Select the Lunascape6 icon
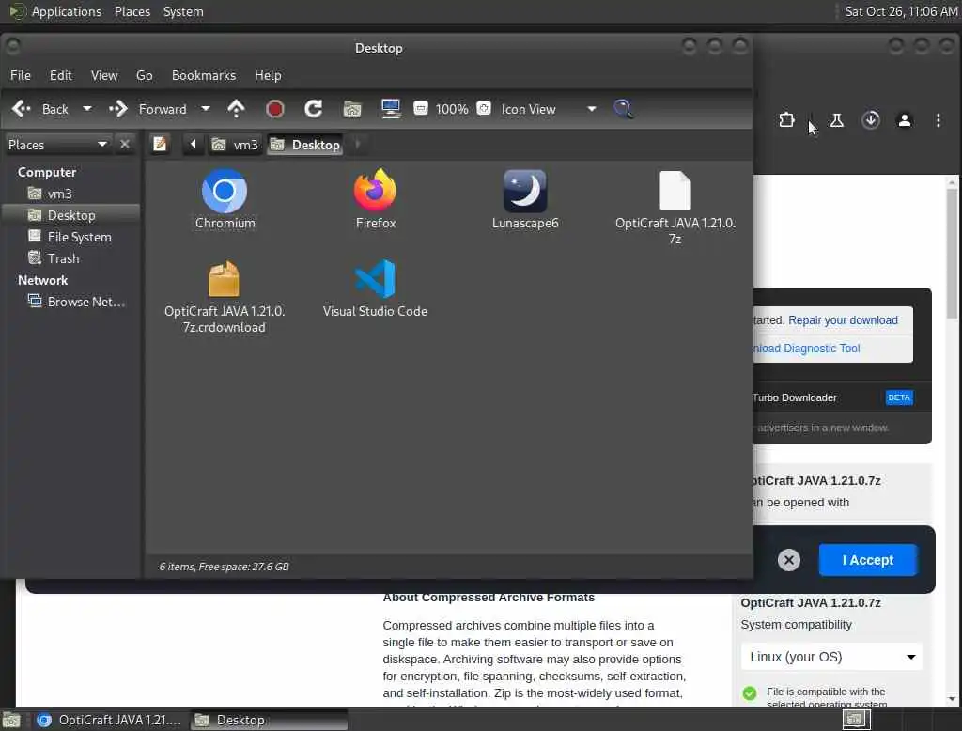 [x=525, y=191]
